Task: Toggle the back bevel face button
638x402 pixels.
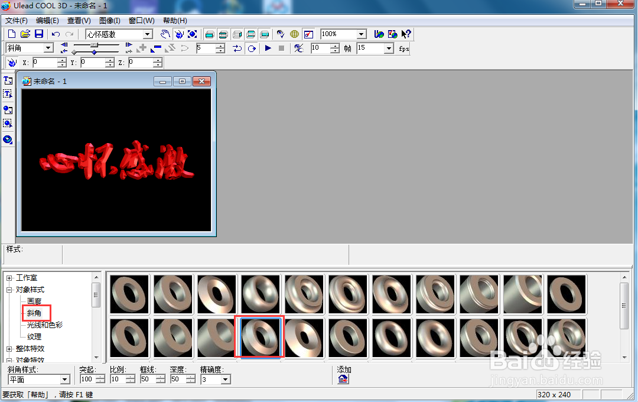Action: (251, 34)
